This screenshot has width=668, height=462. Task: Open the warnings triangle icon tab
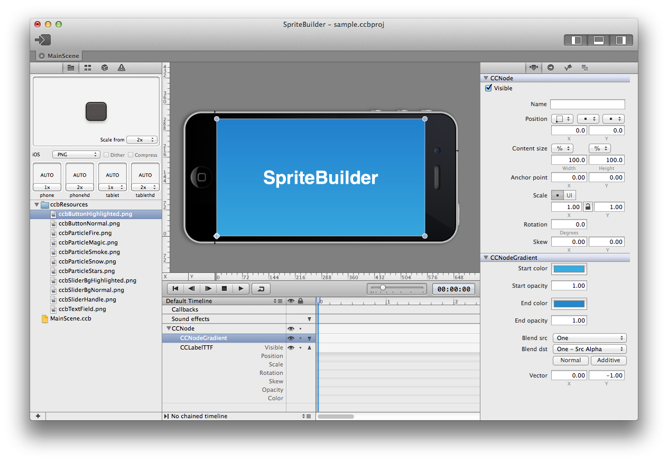point(122,68)
